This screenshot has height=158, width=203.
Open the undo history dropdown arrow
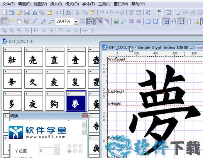click(107, 13)
